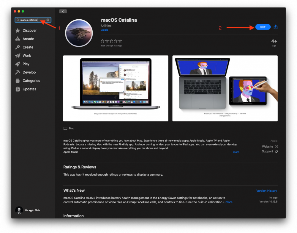Open Work paper plane icon
The width and height of the screenshot is (297, 233).
(x=18, y=56)
